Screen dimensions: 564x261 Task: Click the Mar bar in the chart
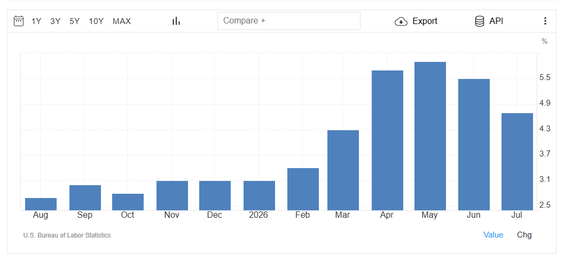pyautogui.click(x=343, y=170)
